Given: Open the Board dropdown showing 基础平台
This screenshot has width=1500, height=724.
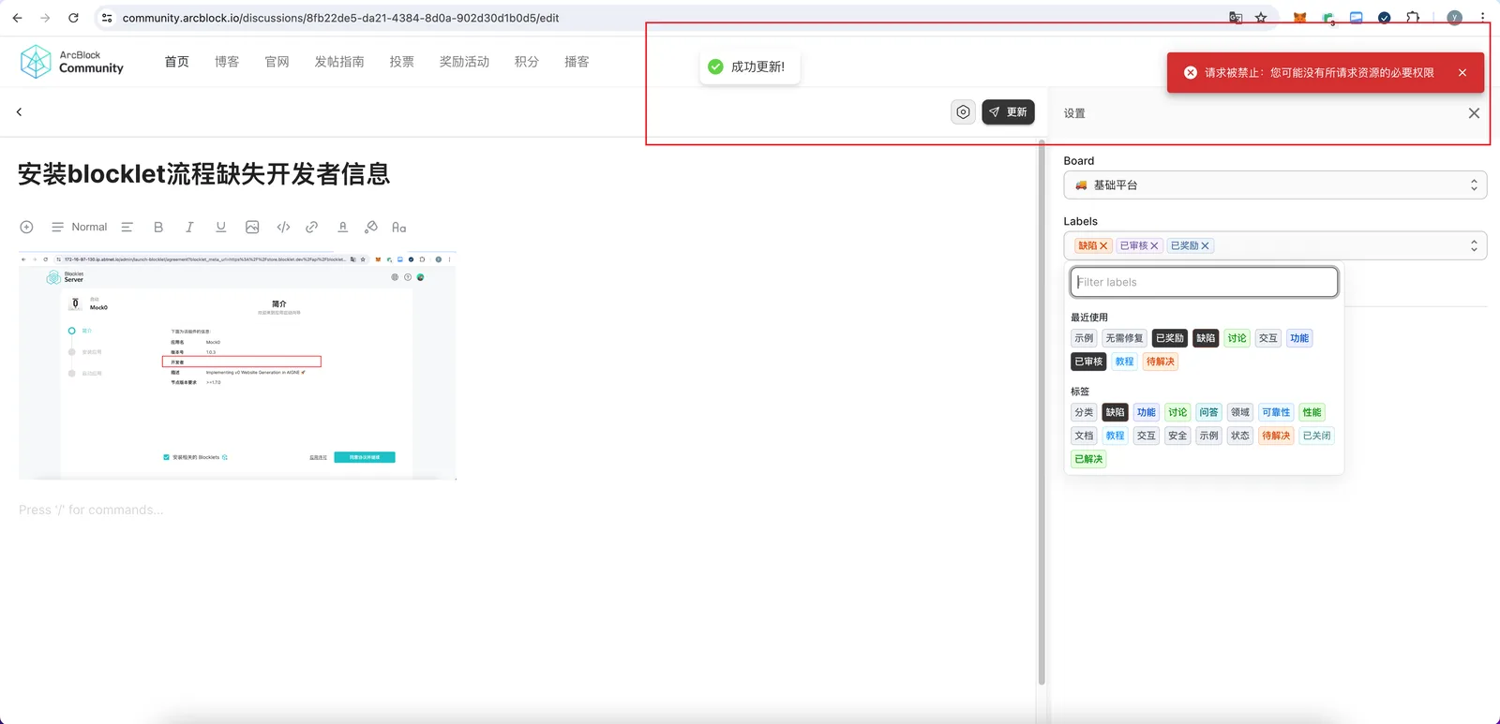Looking at the screenshot, I should (x=1275, y=185).
